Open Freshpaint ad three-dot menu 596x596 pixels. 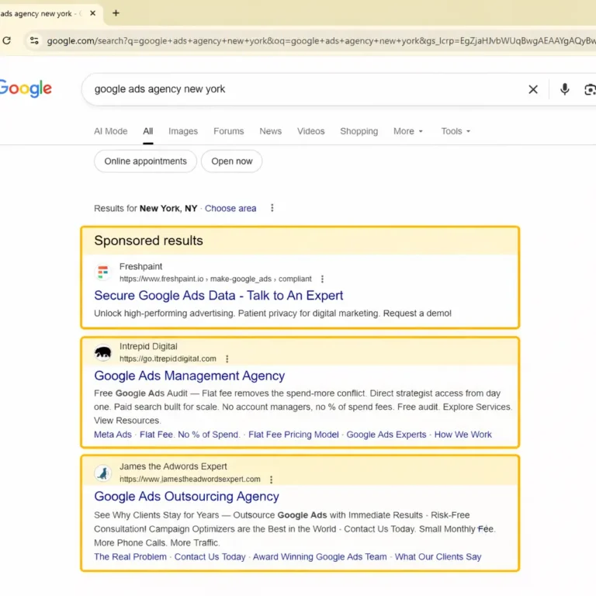(322, 279)
